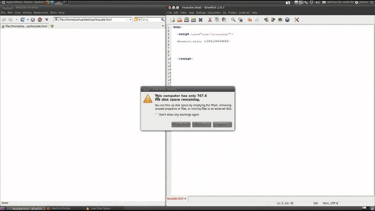Reload the page in Firefox
Viewport: 375px width, 211px height.
click(23, 20)
